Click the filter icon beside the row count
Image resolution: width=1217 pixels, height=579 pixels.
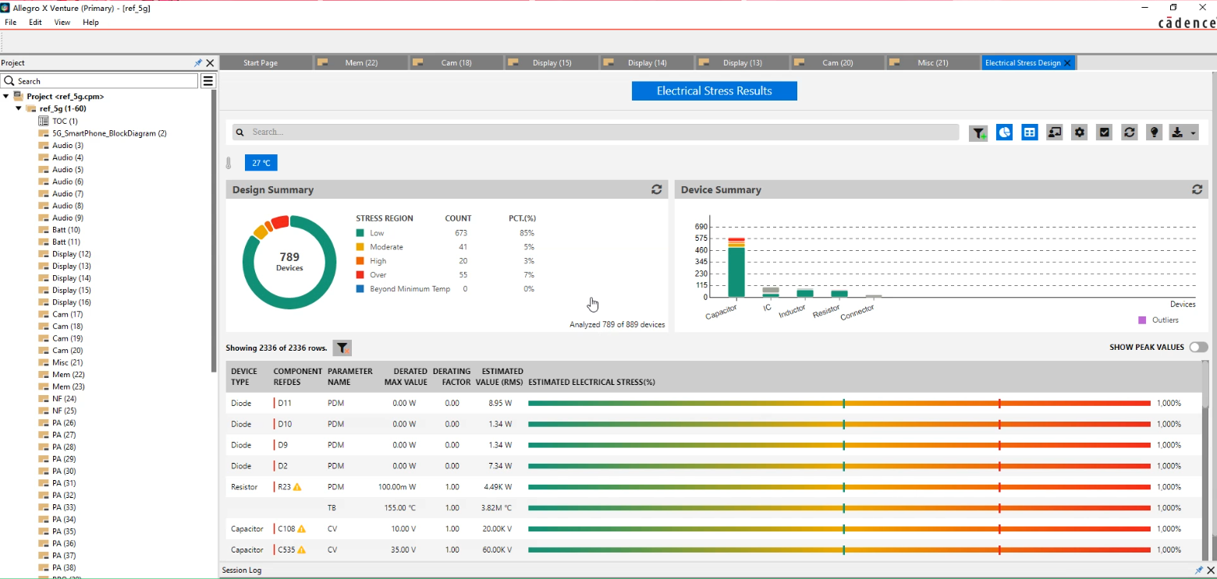(x=342, y=348)
